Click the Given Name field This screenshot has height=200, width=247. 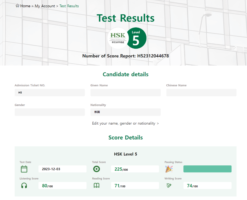point(125,93)
